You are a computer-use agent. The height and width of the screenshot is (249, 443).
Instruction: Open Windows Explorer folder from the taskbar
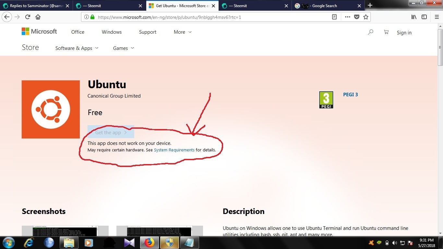pyautogui.click(x=69, y=243)
